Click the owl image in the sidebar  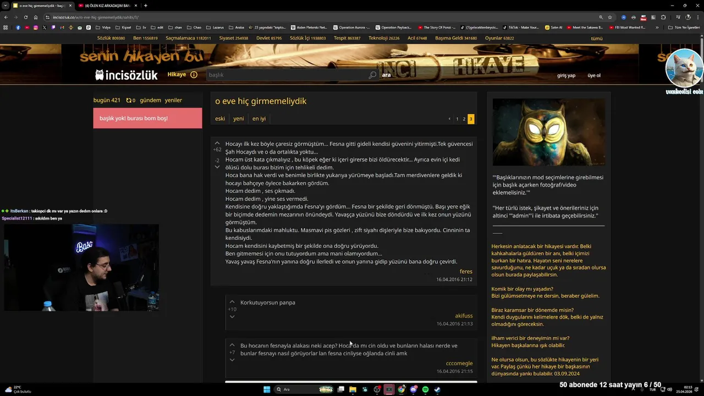(548, 132)
